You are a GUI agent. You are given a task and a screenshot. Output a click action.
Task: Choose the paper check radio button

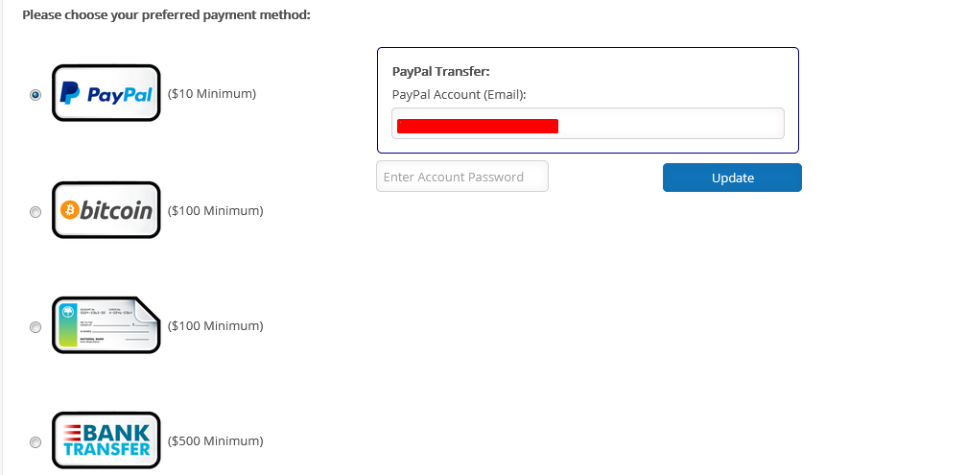[x=35, y=327]
